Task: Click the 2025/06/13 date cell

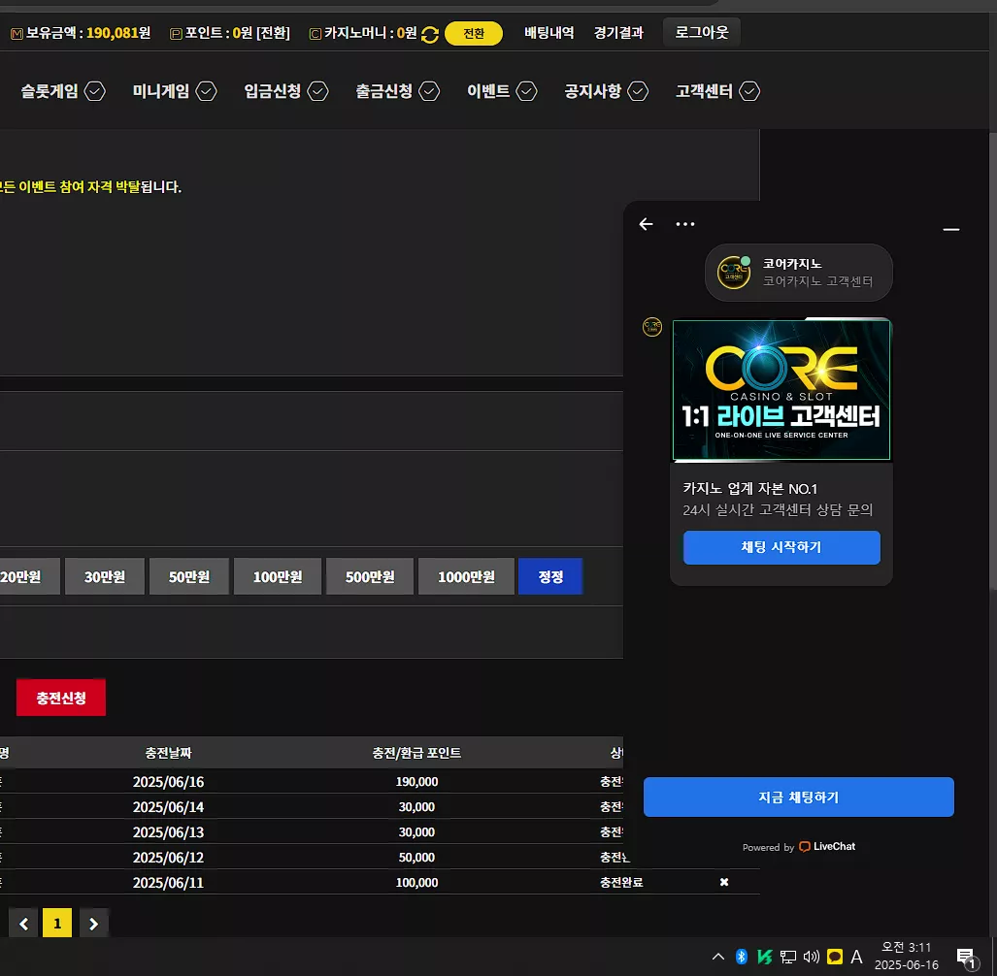Action: pyautogui.click(x=169, y=832)
